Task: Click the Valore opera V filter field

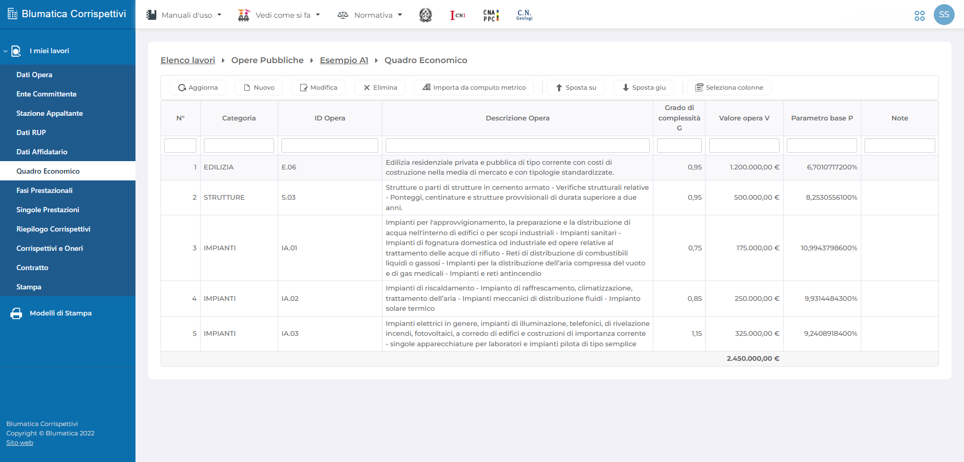Action: [x=744, y=145]
